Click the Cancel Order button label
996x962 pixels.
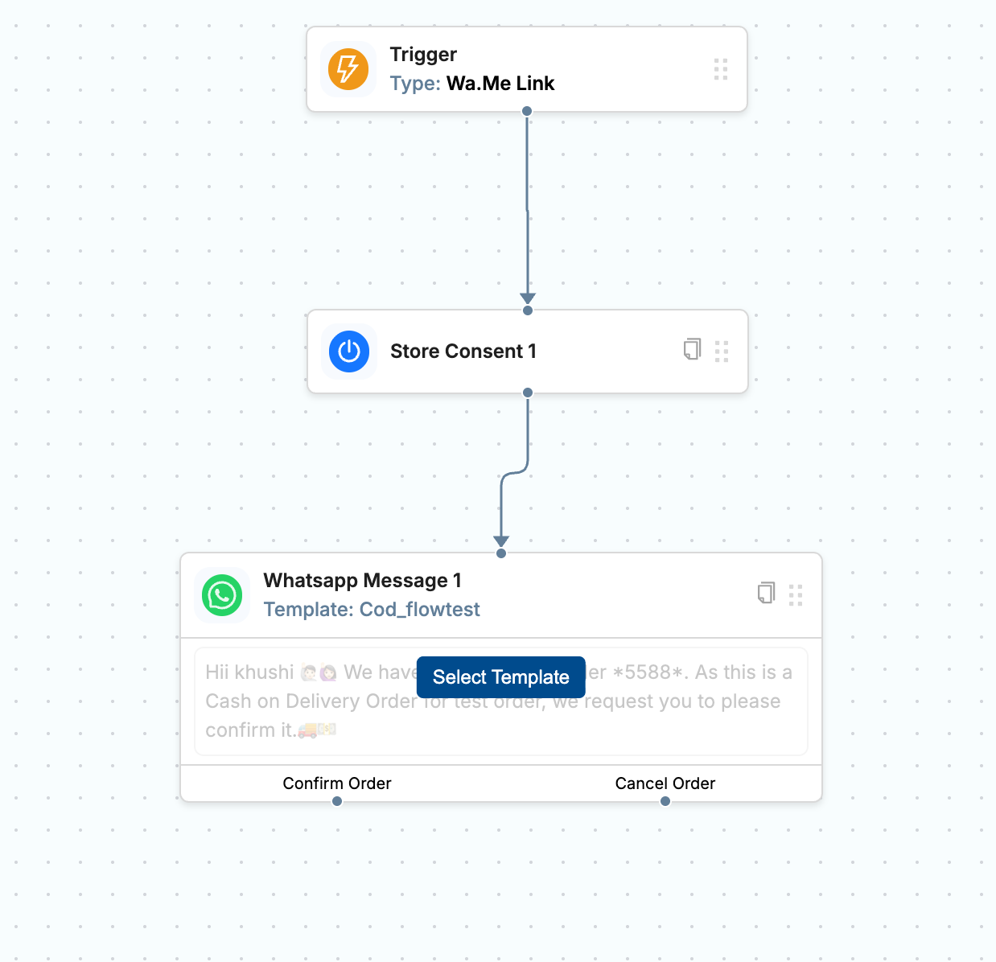[665, 783]
